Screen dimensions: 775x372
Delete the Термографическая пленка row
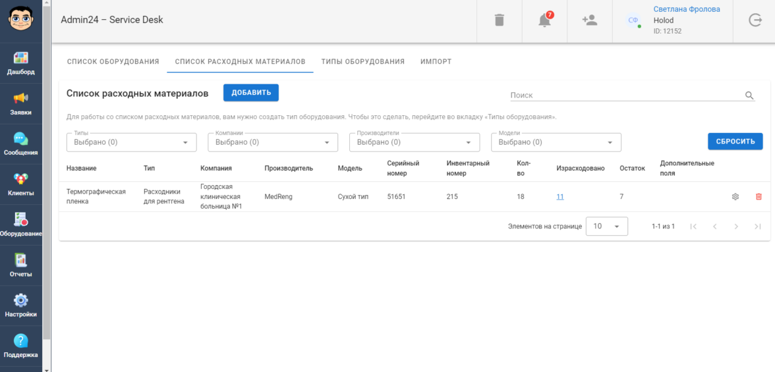[x=759, y=197]
